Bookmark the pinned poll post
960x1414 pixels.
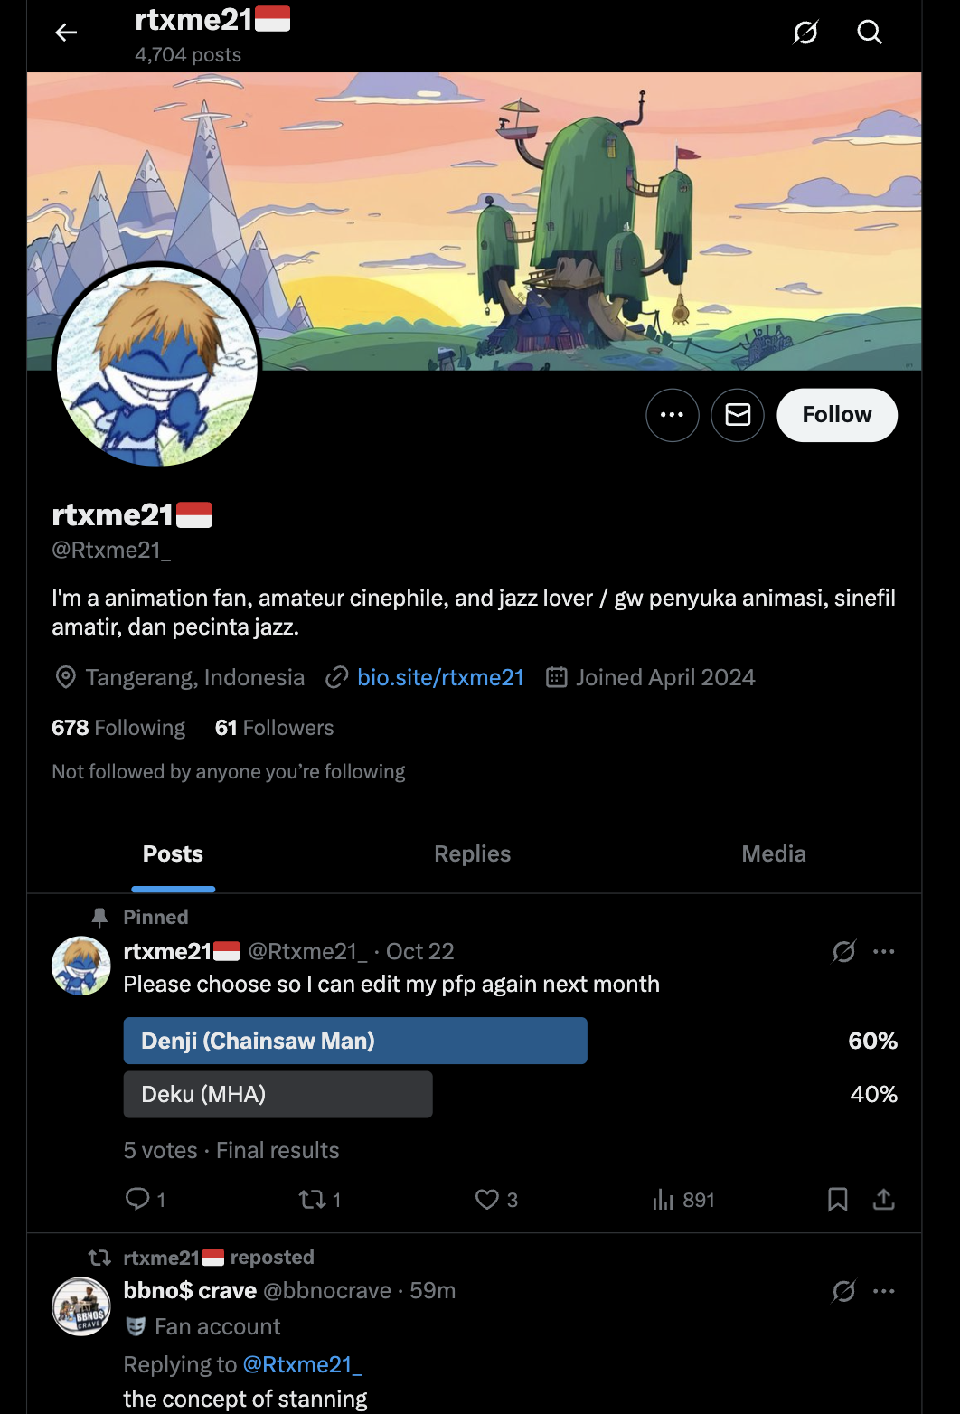[x=838, y=1200]
